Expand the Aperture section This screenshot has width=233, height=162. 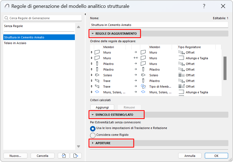pos(93,143)
